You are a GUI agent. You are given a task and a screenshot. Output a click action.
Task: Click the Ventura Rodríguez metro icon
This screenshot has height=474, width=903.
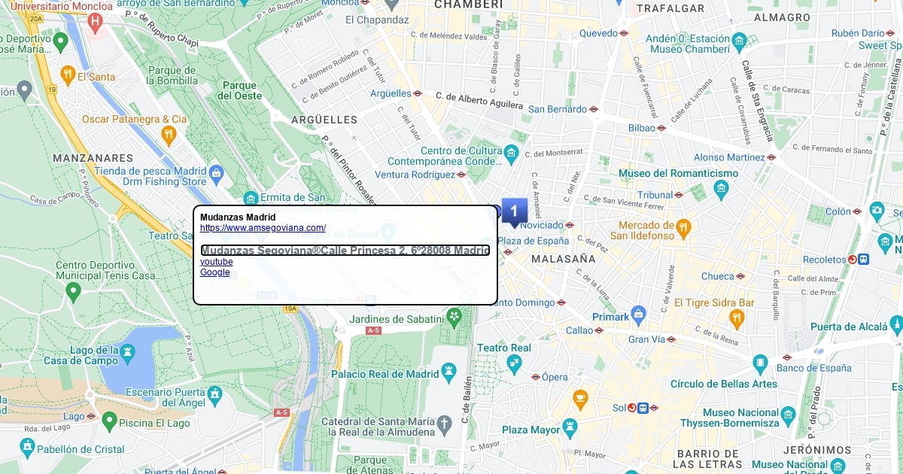(x=461, y=175)
